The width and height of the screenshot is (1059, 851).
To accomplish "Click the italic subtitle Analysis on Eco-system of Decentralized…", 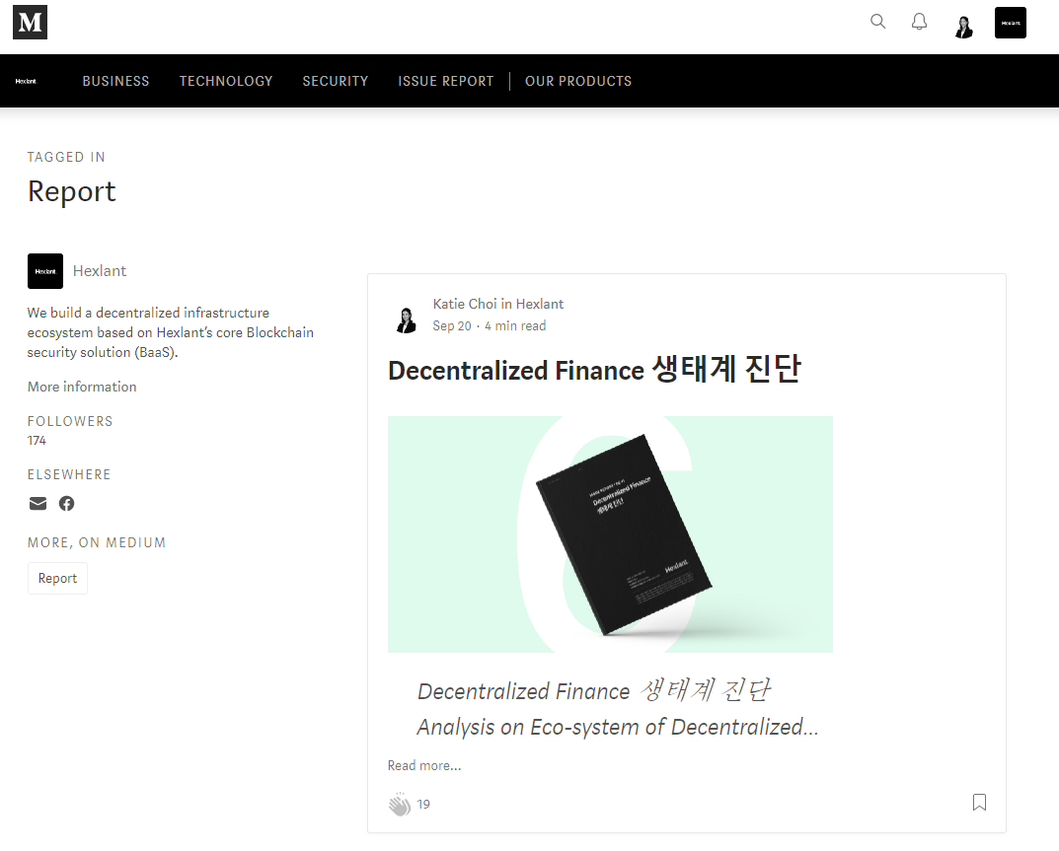I will (617, 727).
